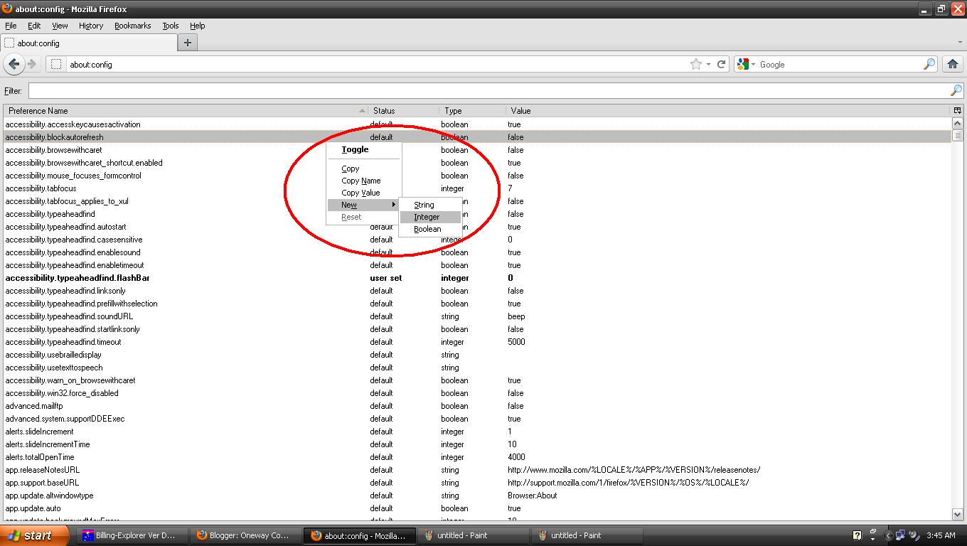Open a new tab with plus button

tap(188, 43)
